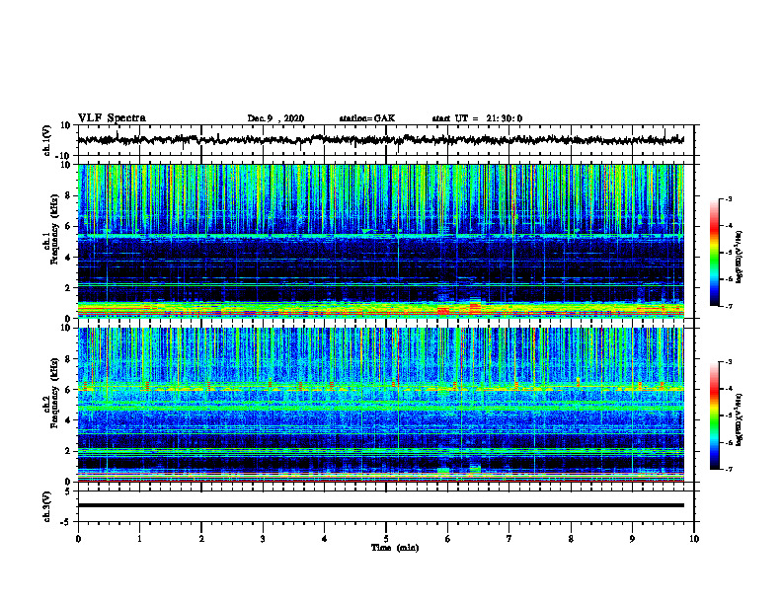Click the "-10" tick of ch.1(V) axis
The width and height of the screenshot is (782, 604).
(x=64, y=156)
